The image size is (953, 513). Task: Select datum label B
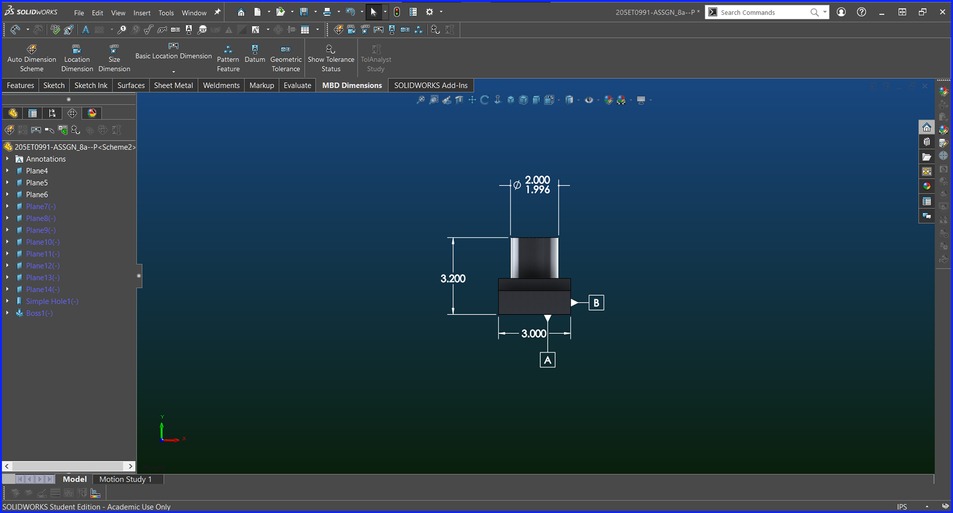click(596, 303)
